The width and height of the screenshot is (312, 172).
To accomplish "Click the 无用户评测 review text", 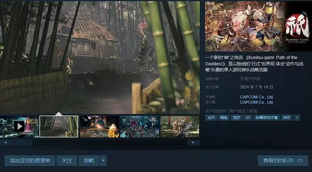I will point(250,79).
